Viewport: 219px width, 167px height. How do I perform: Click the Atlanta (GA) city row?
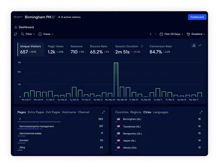tap(158, 148)
